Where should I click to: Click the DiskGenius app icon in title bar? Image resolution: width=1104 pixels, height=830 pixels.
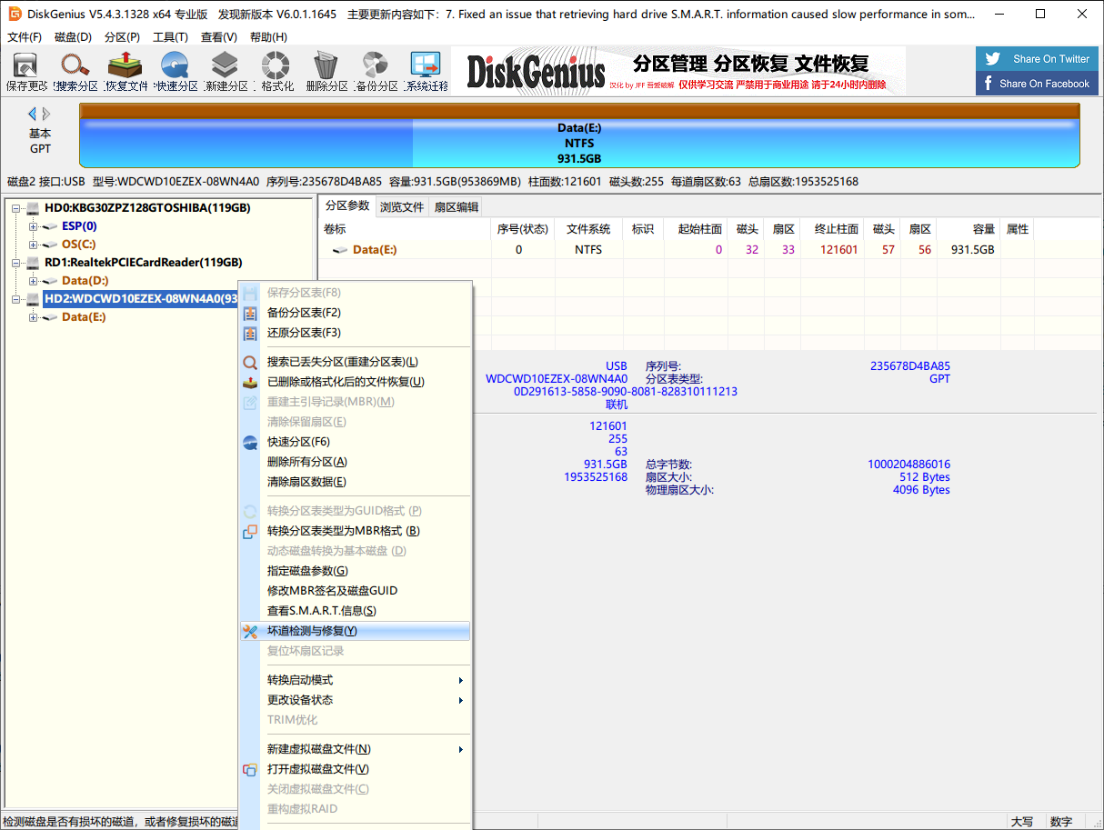point(15,15)
